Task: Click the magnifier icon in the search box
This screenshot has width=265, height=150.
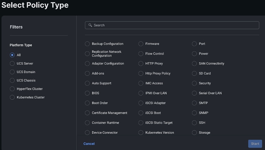Action: (90, 25)
